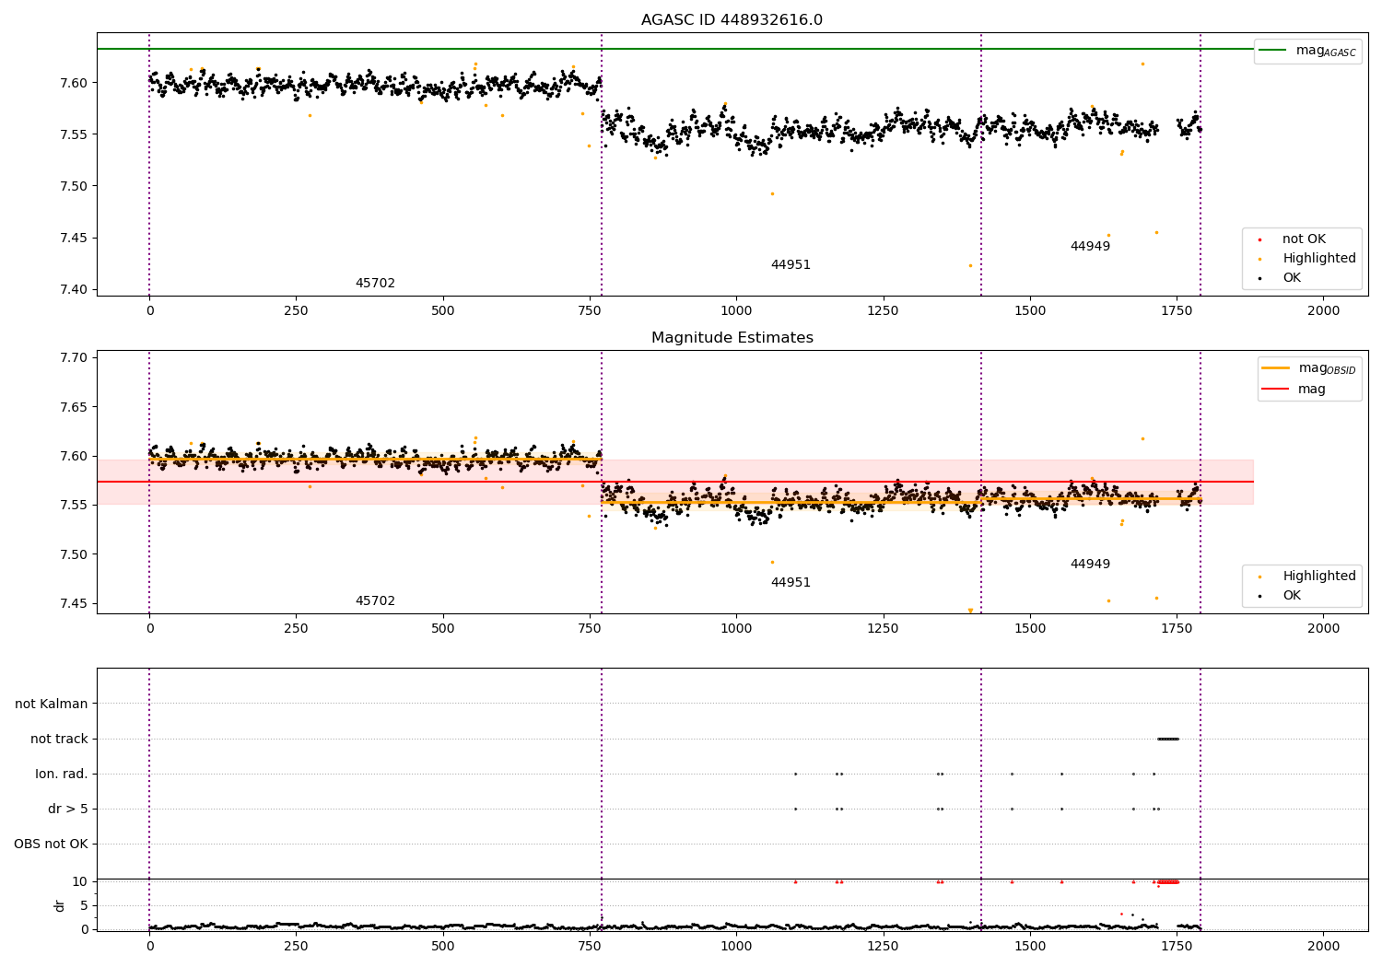Viewport: 1382px width, 967px height.
Task: Select 'mag OBSID' legend label in middle plot
Action: click(1327, 368)
